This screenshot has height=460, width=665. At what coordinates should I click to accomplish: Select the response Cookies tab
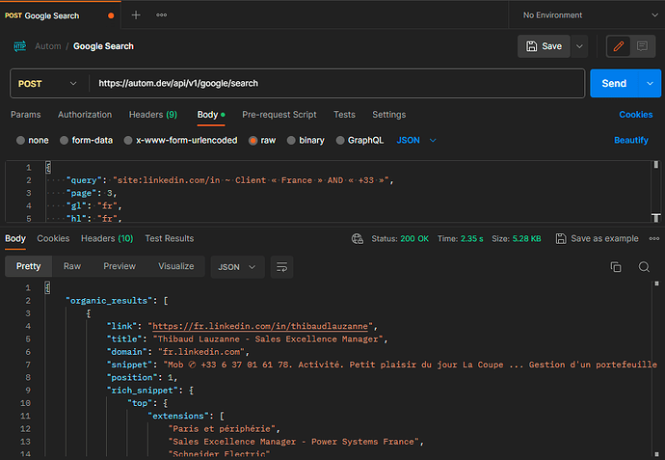click(53, 238)
